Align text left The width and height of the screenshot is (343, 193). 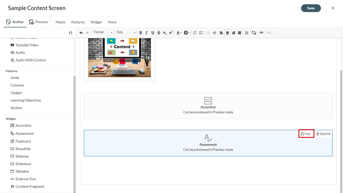click(x=221, y=33)
